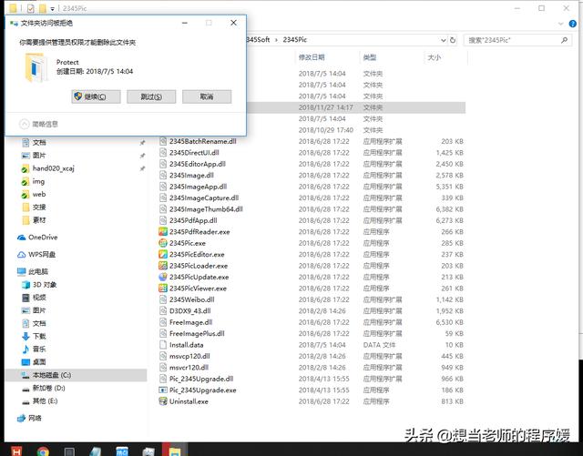Open hand020_xcaj folder in sidebar

point(54,168)
